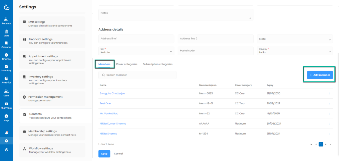Switch to the Cover categories tab
Screen dimensions: 341x161
pos(127,64)
